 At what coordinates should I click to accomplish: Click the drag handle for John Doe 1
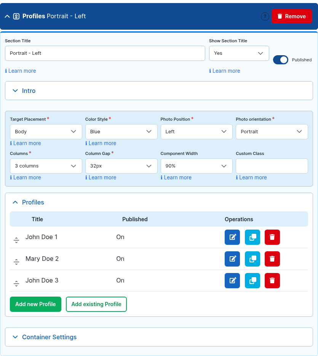pyautogui.click(x=16, y=240)
